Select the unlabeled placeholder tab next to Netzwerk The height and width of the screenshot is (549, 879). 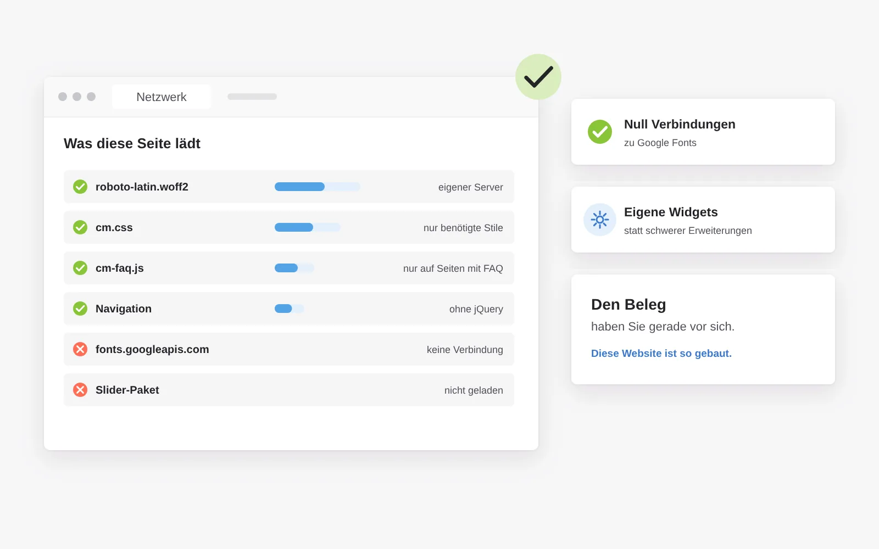tap(252, 97)
